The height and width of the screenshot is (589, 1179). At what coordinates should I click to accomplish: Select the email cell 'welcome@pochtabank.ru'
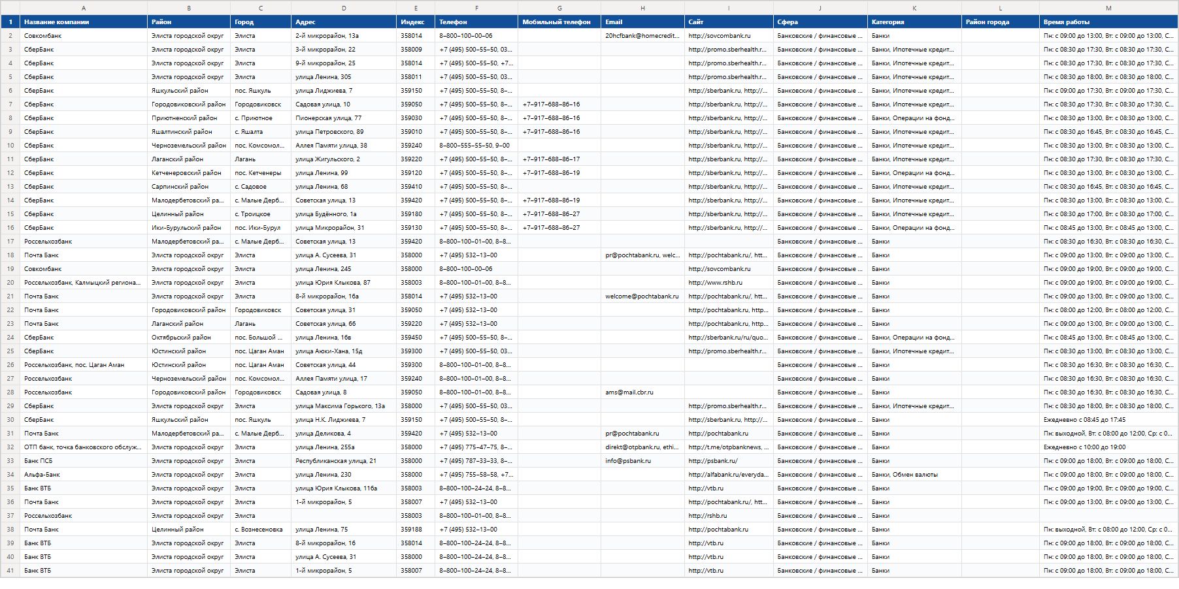point(642,296)
